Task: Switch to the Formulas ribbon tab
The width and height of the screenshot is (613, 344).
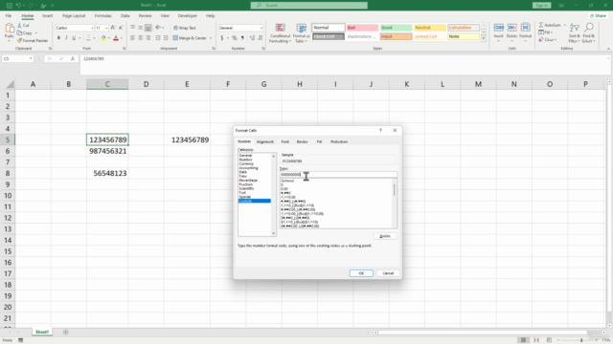Action: click(103, 15)
